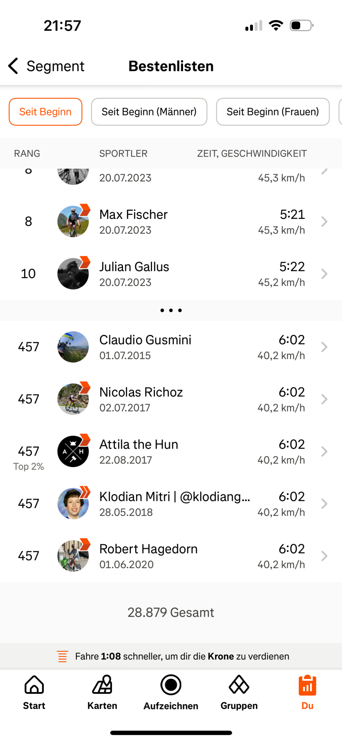Image resolution: width=342 pixels, height=742 pixels.
Task: Tap the Aufzeichnen record icon
Action: click(x=171, y=685)
